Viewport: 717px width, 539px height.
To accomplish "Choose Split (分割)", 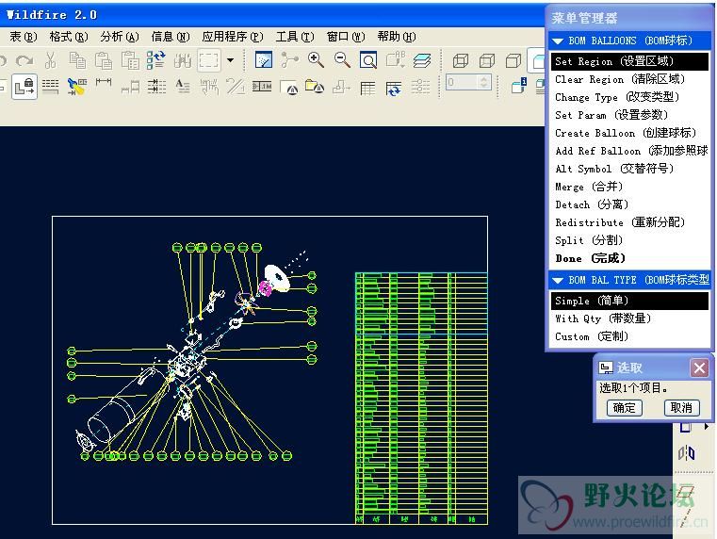I will pos(629,240).
